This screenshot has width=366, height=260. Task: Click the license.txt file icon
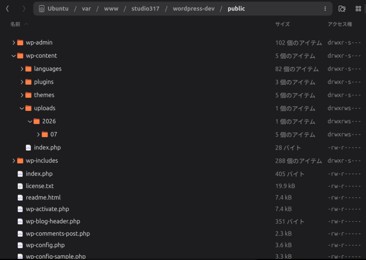(20, 186)
